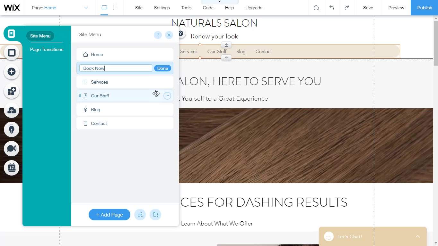Open the Settings menu in top bar

[162, 8]
